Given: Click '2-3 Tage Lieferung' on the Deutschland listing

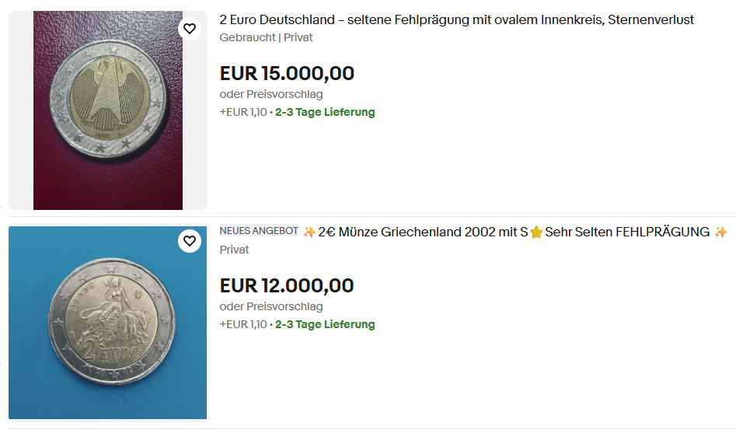Looking at the screenshot, I should tap(325, 112).
